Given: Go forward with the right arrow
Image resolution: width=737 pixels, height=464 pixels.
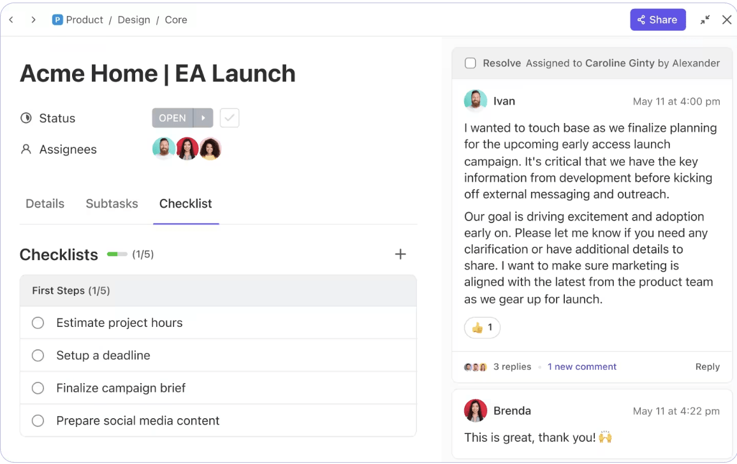Looking at the screenshot, I should 33,20.
